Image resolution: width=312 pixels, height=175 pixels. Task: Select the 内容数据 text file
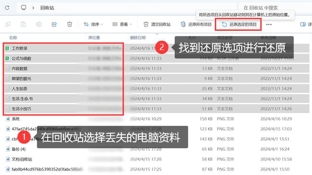19,69
